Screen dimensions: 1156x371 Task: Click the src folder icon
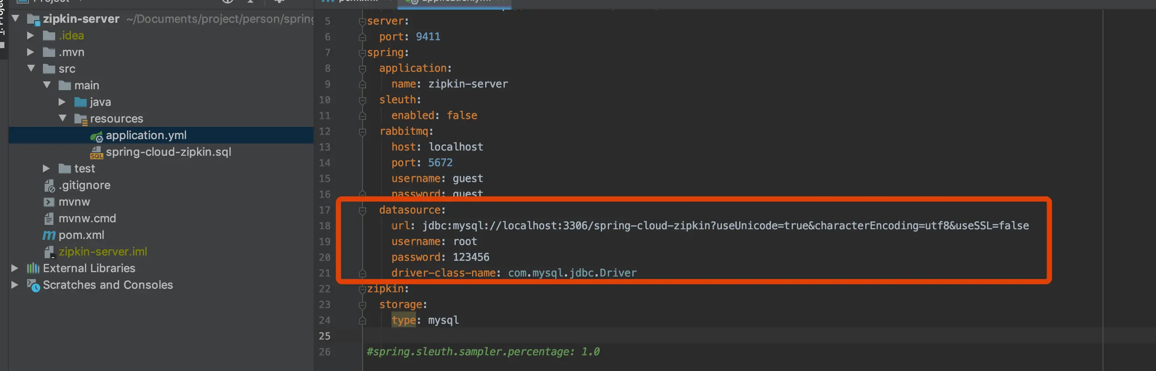tap(49, 69)
